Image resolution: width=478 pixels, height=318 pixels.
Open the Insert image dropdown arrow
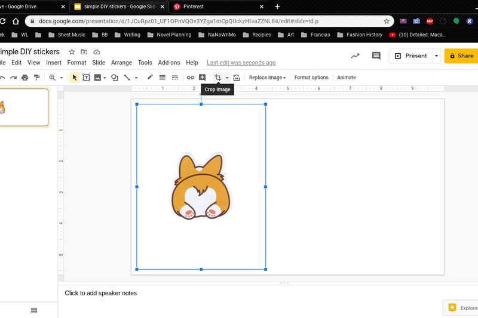point(105,78)
